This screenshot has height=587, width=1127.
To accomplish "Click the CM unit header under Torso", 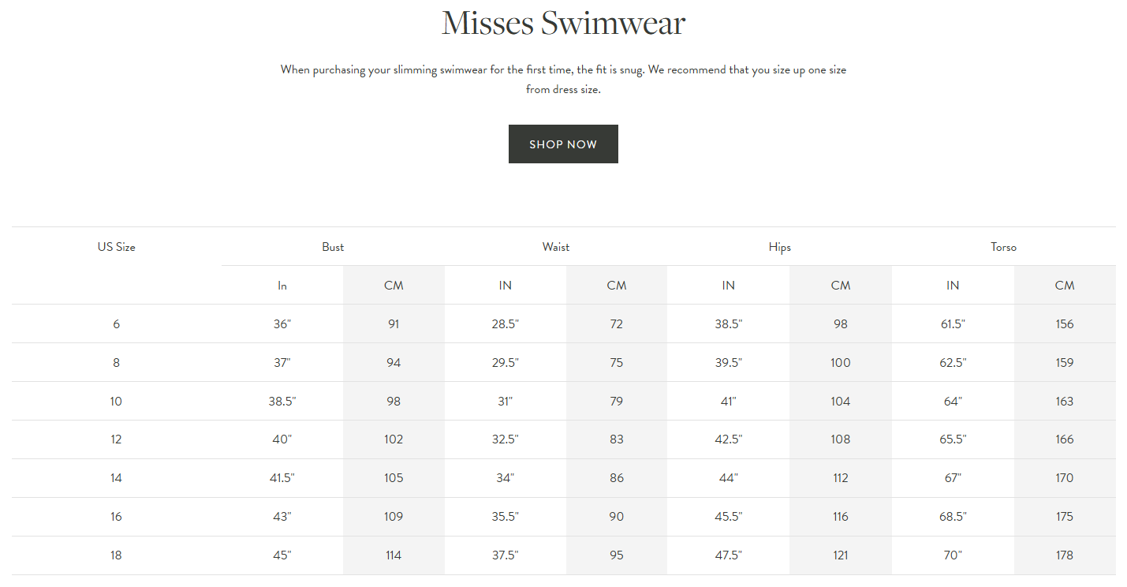I will click(x=1064, y=285).
